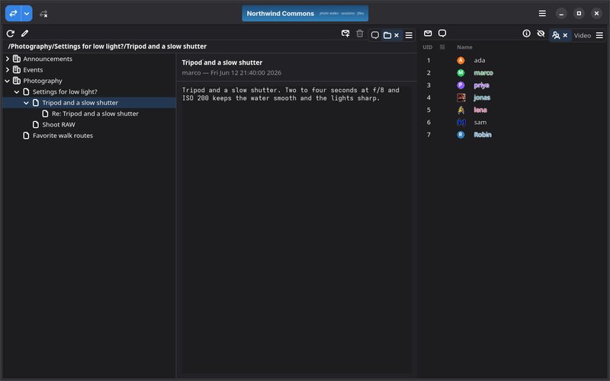Click the pencil edit post icon

click(x=25, y=34)
